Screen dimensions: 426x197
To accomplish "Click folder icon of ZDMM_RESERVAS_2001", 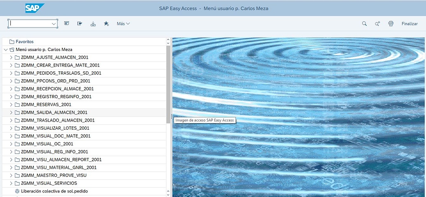I will coord(17,105).
